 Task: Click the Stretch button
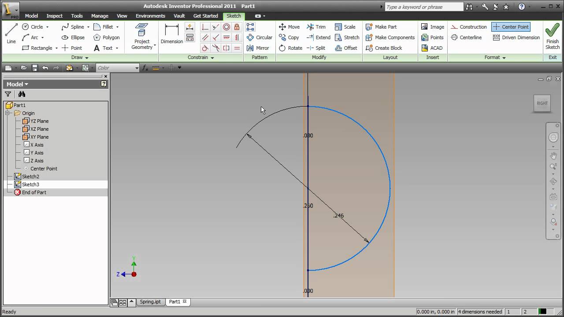coord(347,37)
